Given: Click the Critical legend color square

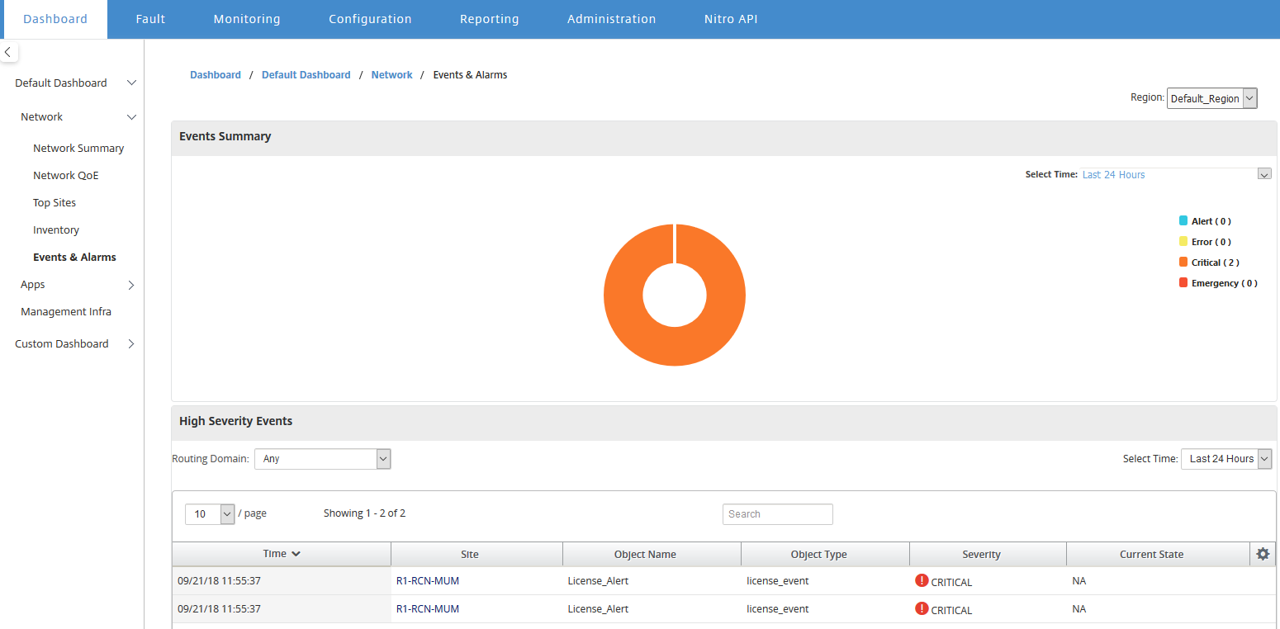Looking at the screenshot, I should click(x=1183, y=262).
